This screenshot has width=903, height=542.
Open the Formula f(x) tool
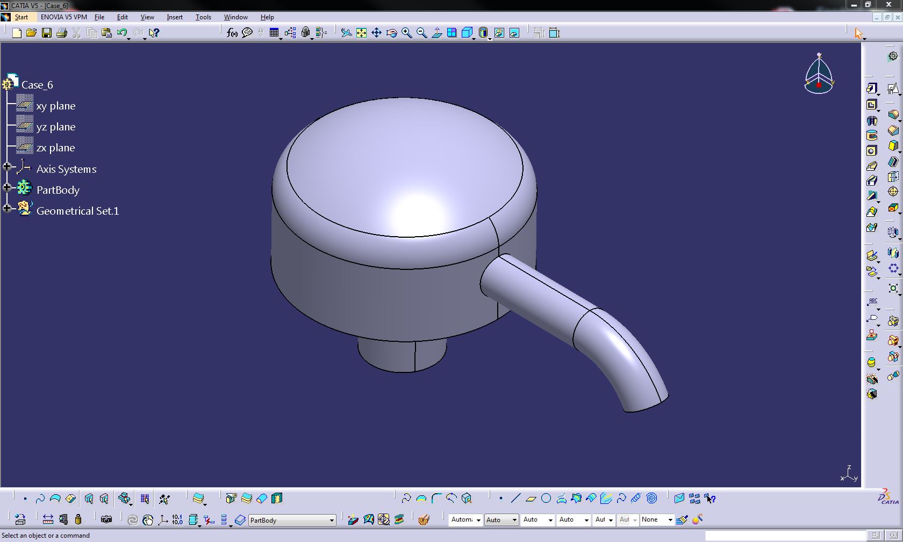pos(232,33)
